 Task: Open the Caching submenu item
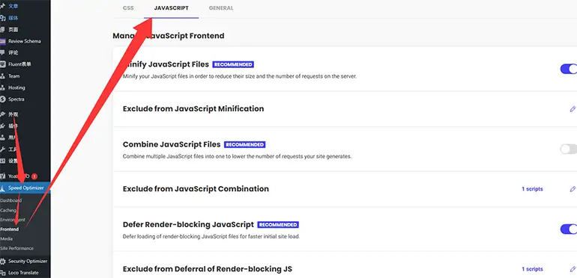[x=8, y=211]
